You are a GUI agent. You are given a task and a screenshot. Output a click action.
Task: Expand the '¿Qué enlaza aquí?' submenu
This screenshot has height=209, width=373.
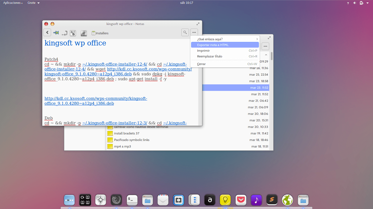(224, 39)
